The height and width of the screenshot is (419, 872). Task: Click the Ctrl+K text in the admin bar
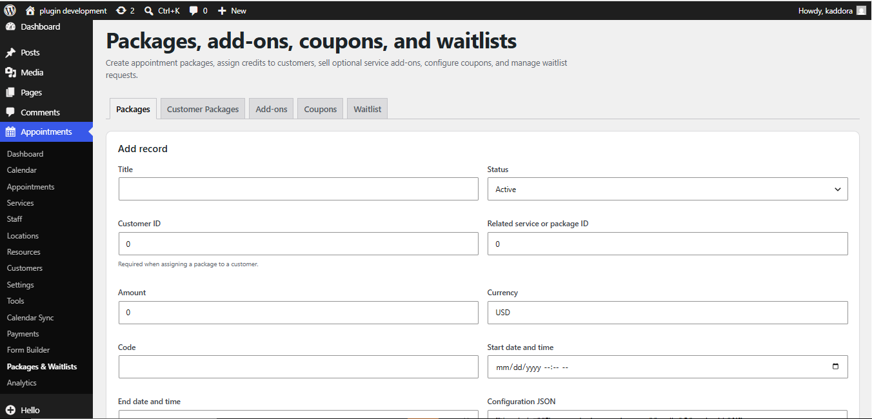pos(169,10)
